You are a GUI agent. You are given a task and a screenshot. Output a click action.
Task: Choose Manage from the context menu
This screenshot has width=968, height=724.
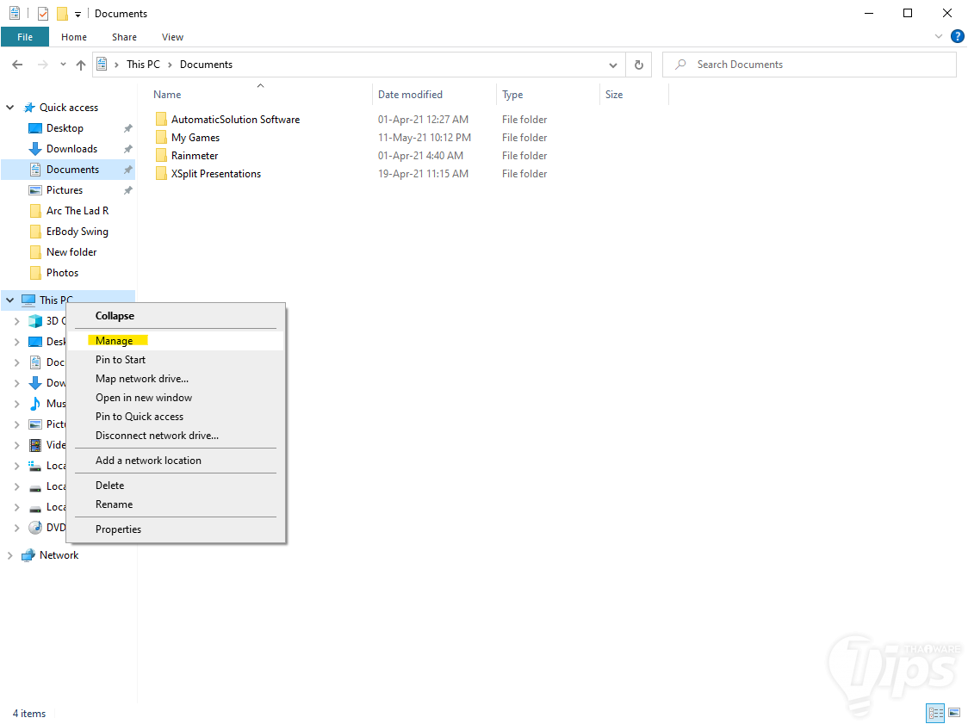pyautogui.click(x=176, y=341)
